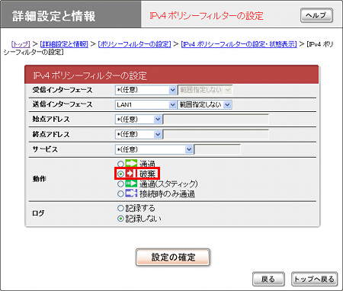This screenshot has width=343, height=291.
Task: Click the 戻る button
Action: tap(268, 279)
